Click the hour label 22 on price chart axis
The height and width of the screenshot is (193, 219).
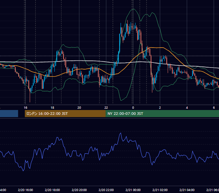coord(106,108)
